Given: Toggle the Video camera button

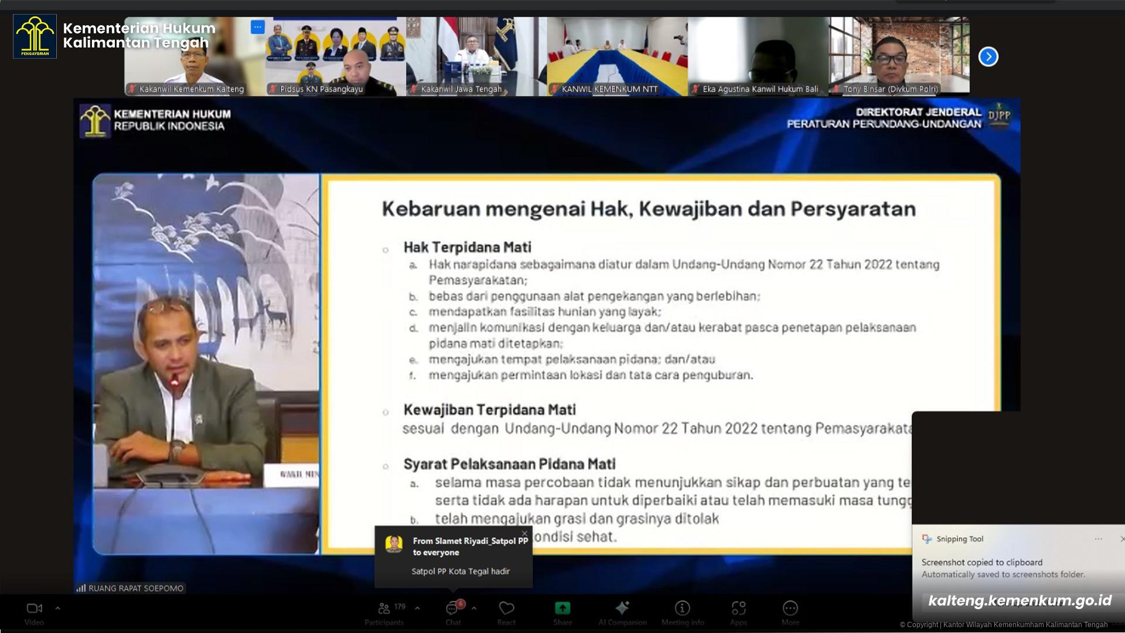Looking at the screenshot, I should [x=34, y=608].
